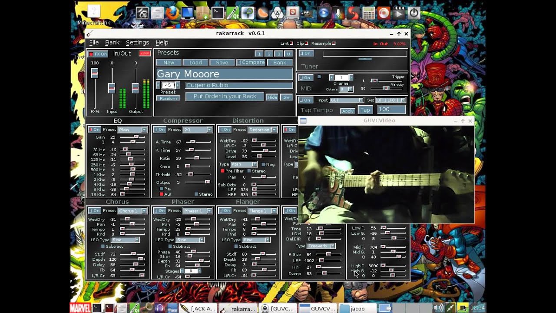Image resolution: width=556 pixels, height=313 pixels.
Task: Click the preset number field showing 45
Action: click(x=168, y=85)
